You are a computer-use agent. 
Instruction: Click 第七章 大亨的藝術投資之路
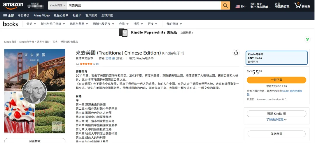[93, 129]
